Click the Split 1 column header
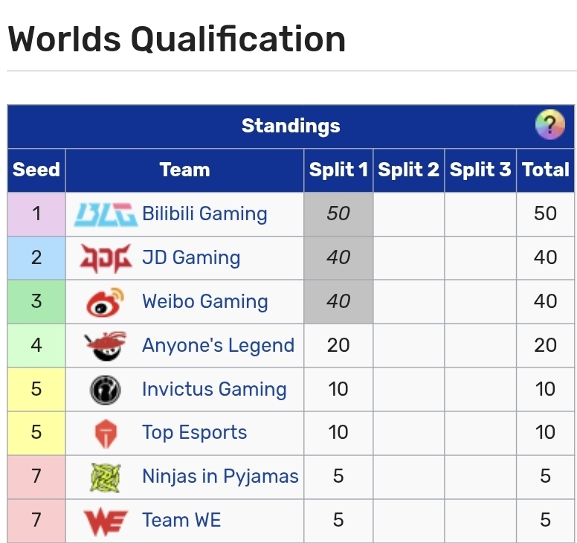Image resolution: width=577 pixels, height=543 pixels. click(338, 170)
